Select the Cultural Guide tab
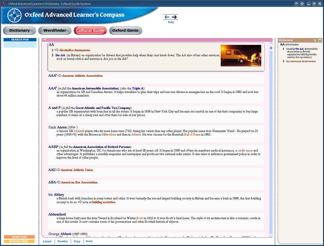 [90, 30]
